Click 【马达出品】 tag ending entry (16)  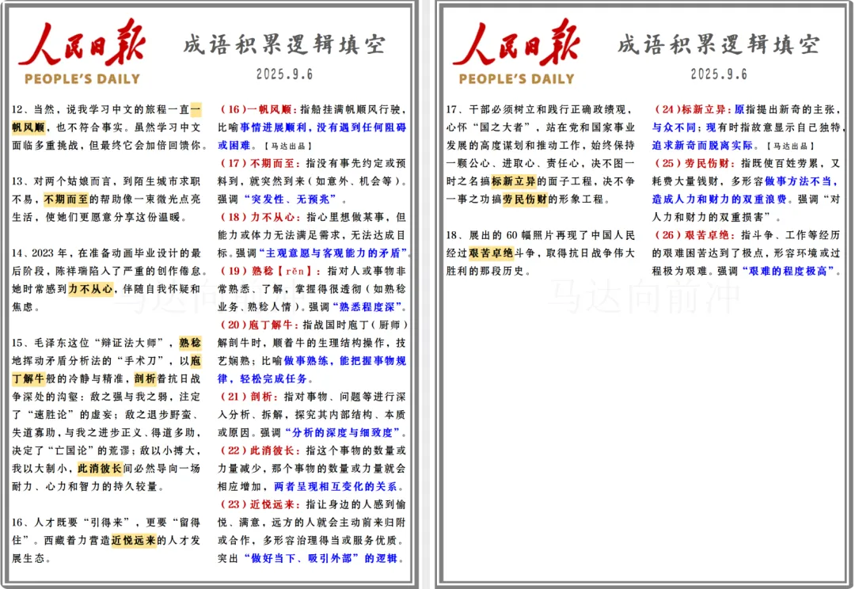[x=288, y=146]
